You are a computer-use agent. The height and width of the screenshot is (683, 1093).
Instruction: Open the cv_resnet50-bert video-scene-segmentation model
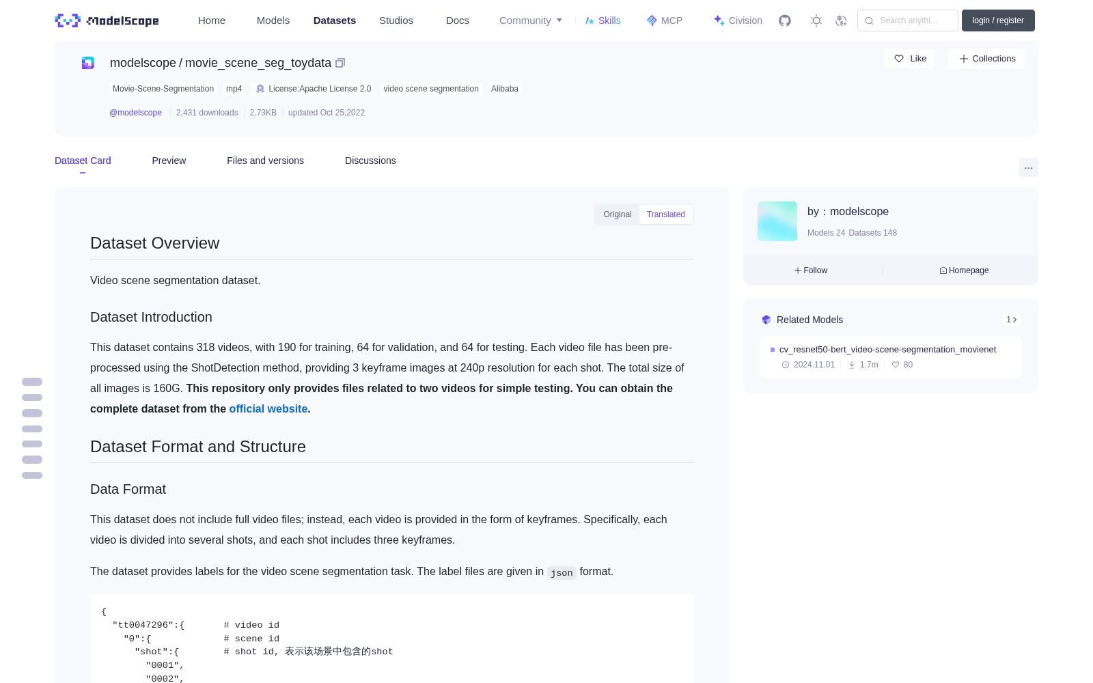point(887,350)
